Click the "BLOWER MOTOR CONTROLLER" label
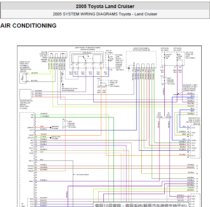The width and height of the screenshot is (210, 207). (26, 102)
